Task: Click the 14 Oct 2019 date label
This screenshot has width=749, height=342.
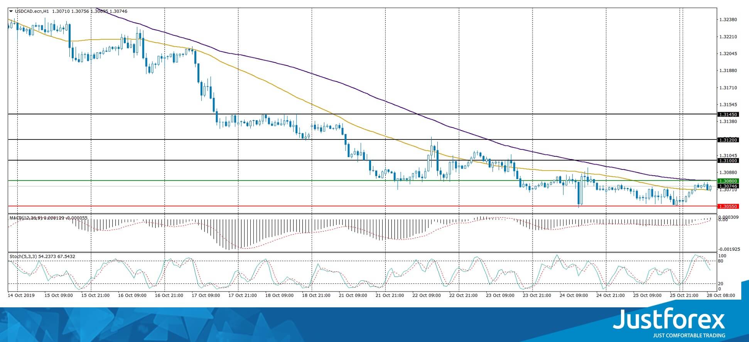Action: [x=21, y=295]
